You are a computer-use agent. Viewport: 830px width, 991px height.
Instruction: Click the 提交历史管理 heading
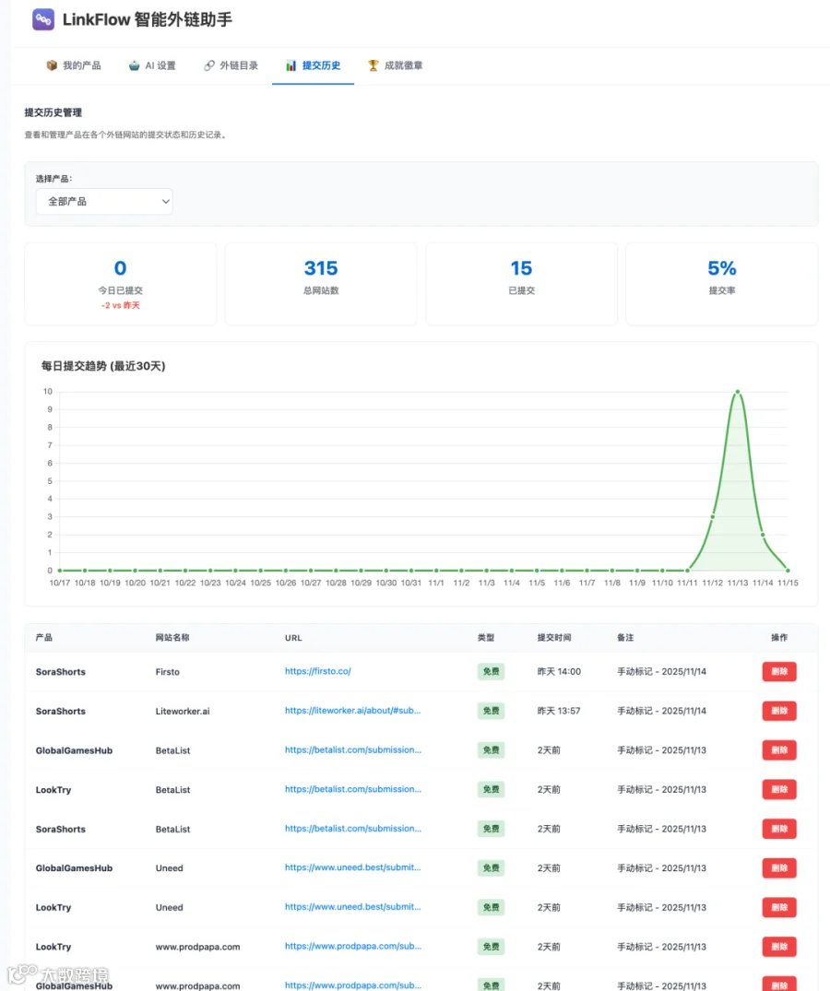tap(53, 112)
